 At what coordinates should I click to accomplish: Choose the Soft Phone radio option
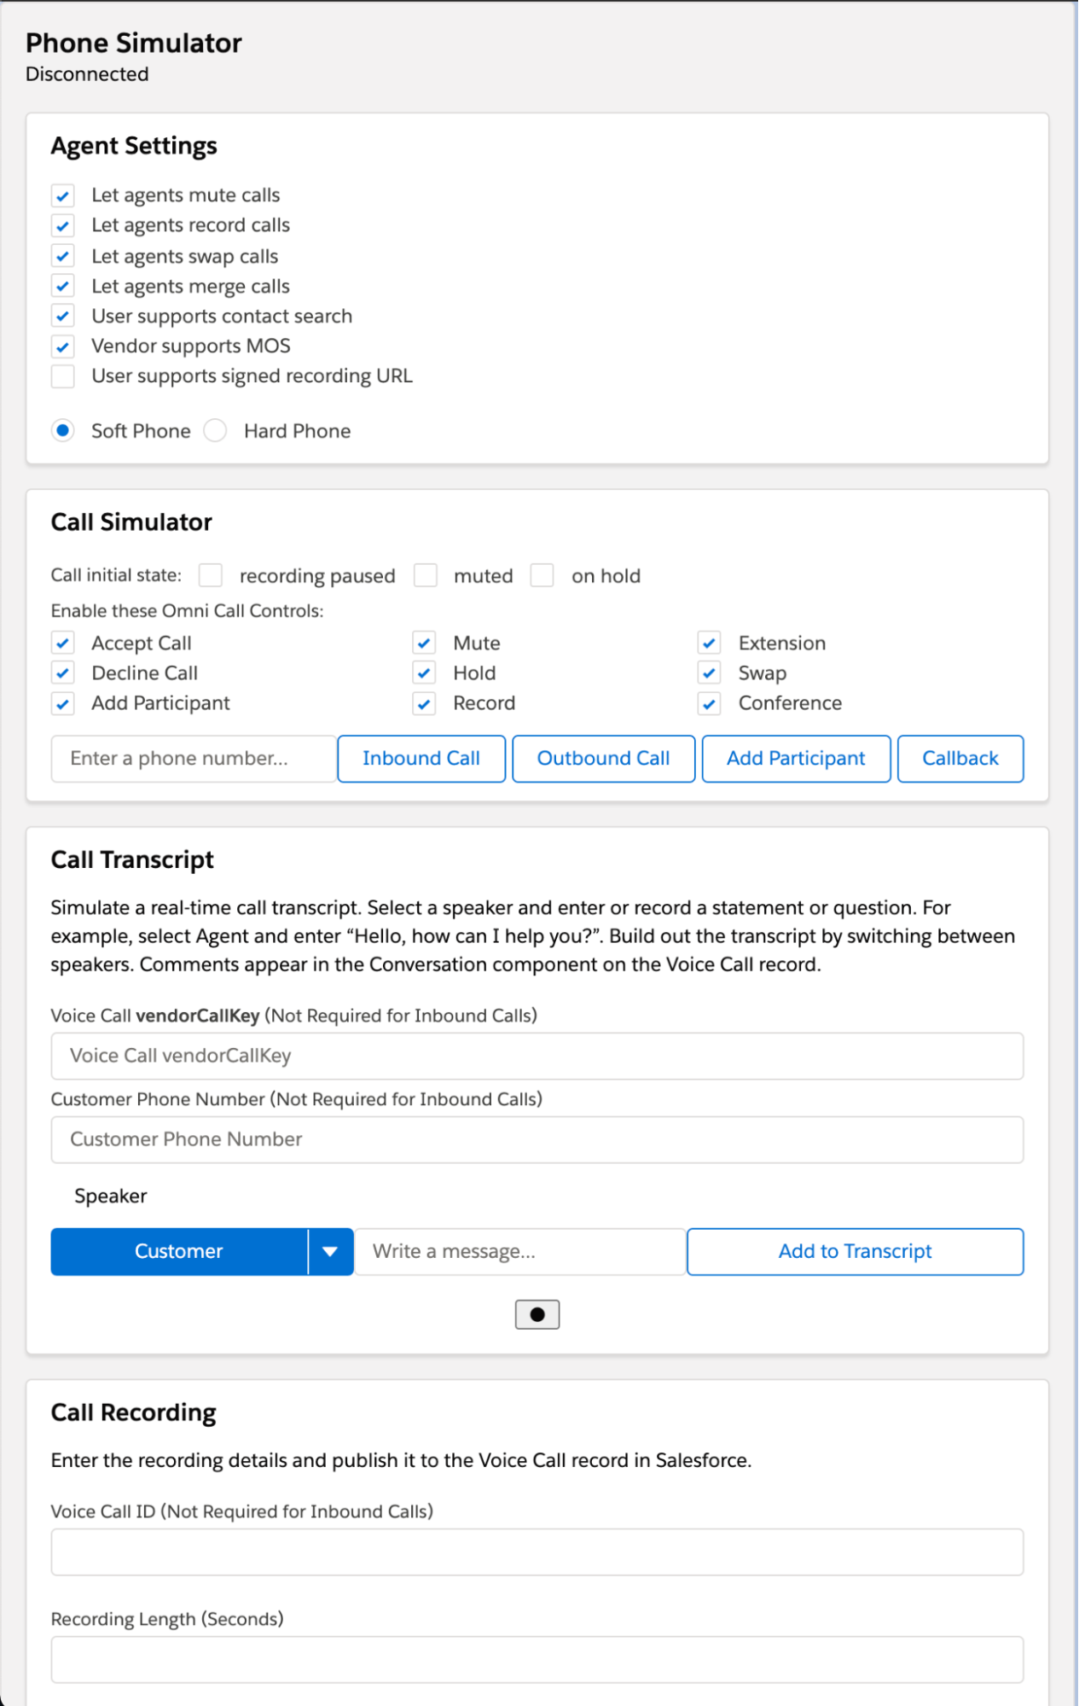click(x=63, y=431)
